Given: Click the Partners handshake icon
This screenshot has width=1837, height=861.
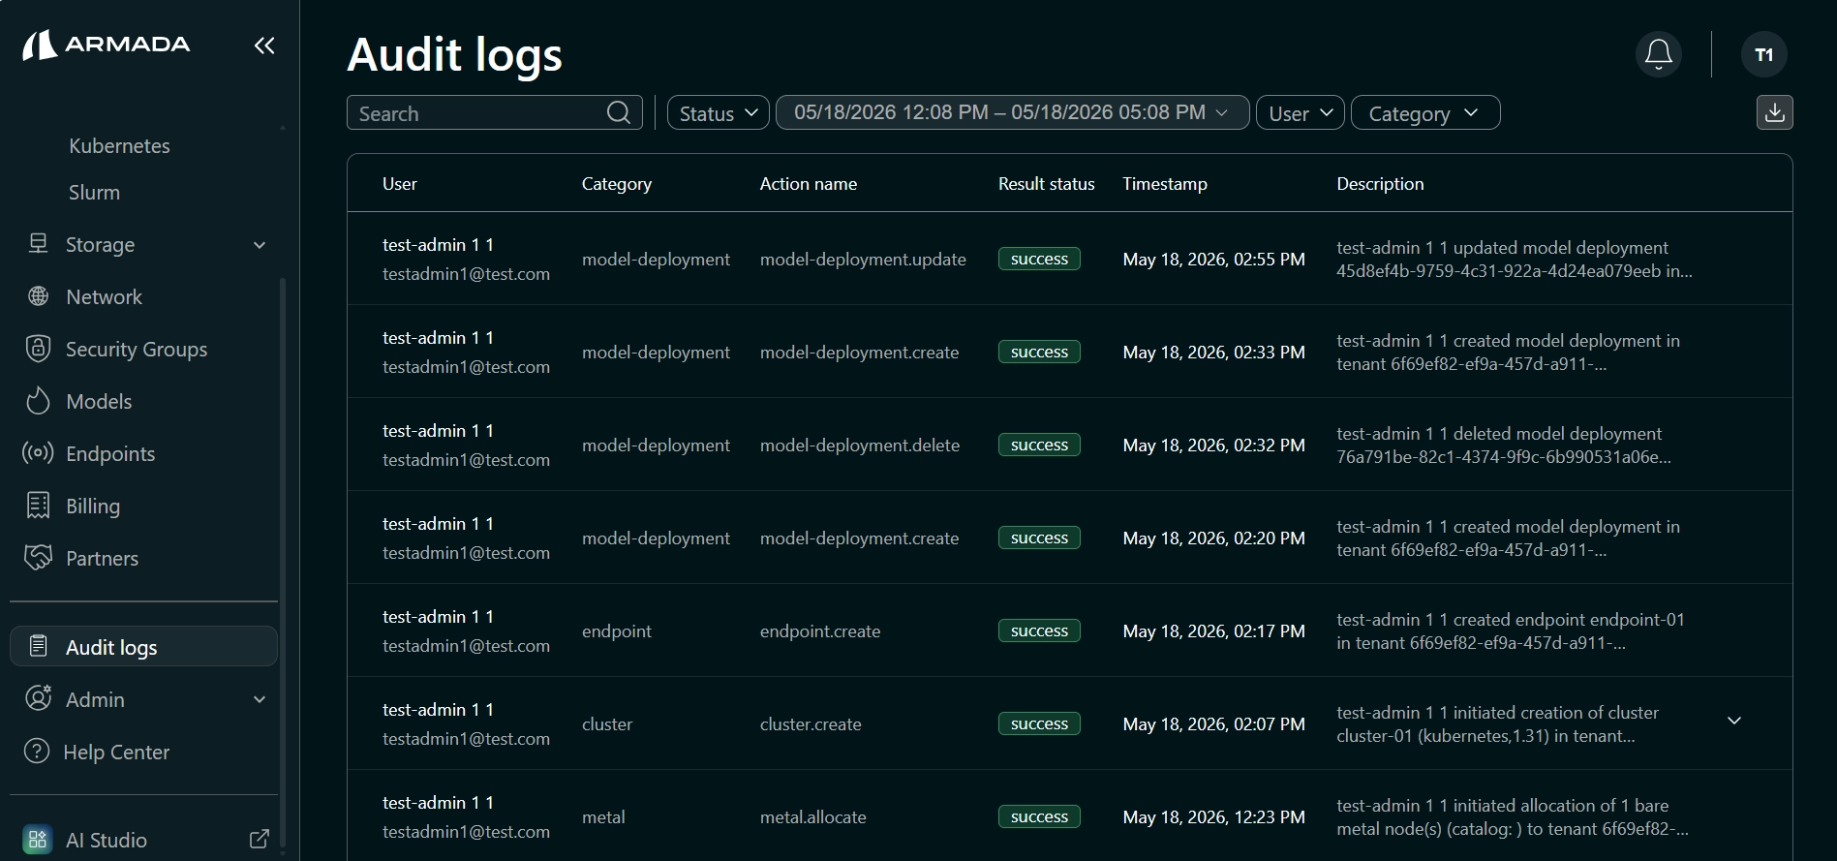Looking at the screenshot, I should (38, 558).
